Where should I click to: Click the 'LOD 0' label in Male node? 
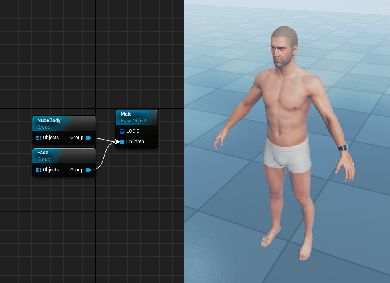[x=133, y=131]
